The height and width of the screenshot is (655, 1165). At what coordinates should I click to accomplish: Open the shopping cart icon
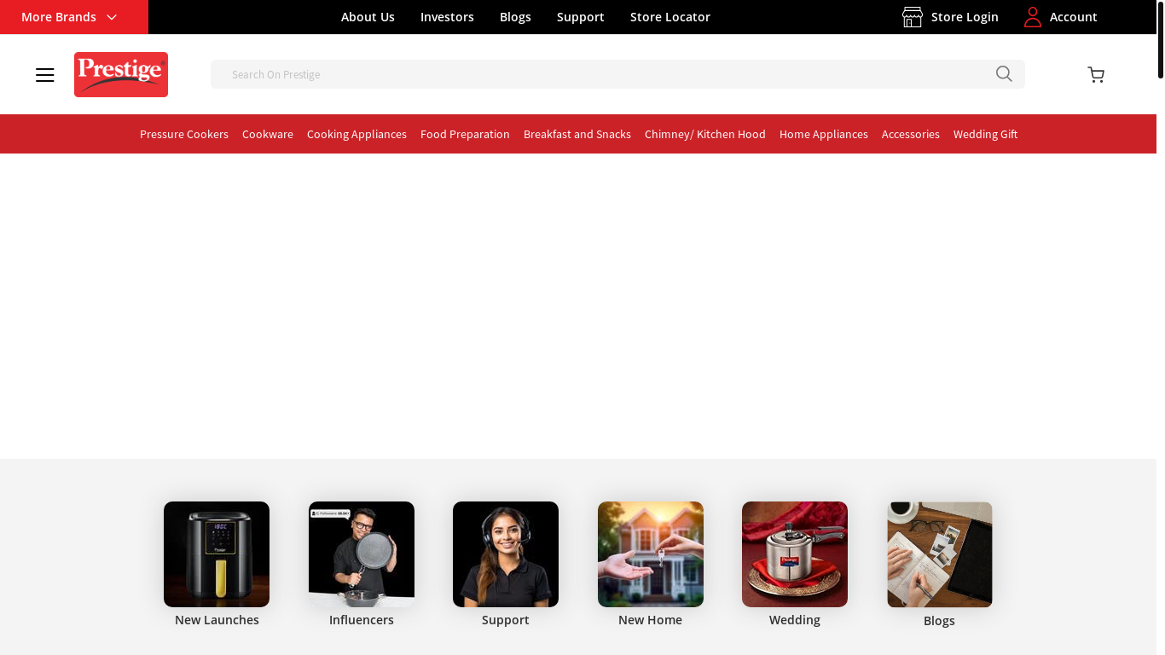1096,75
